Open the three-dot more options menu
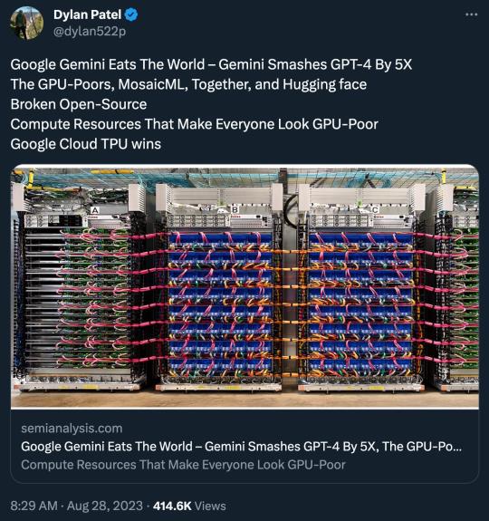Image resolution: width=489 pixels, height=521 pixels. pyautogui.click(x=472, y=14)
